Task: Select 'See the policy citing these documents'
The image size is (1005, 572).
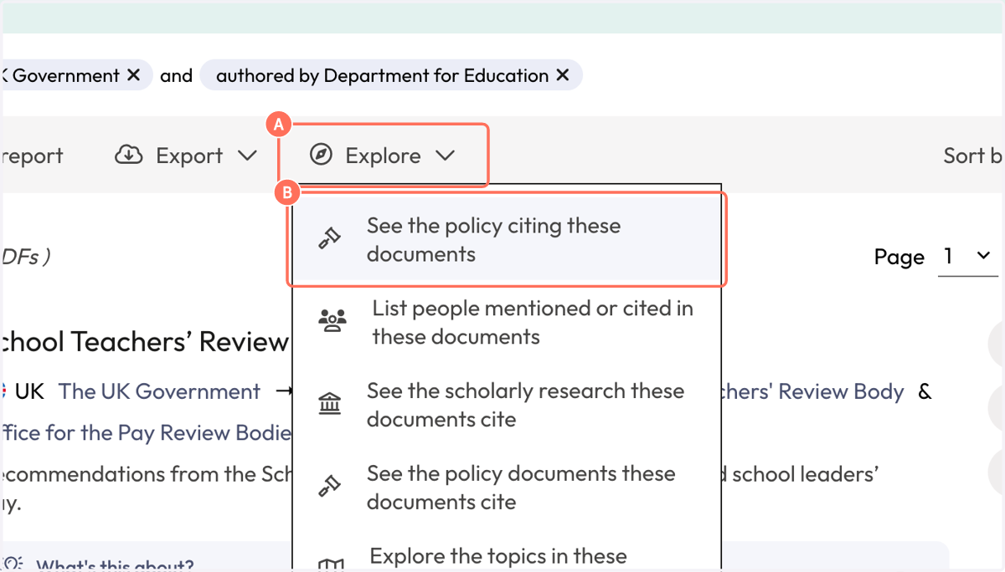Action: (507, 240)
